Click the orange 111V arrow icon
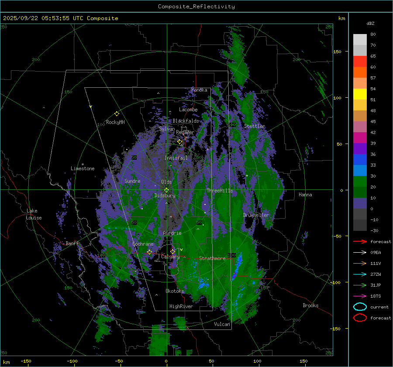 360,263
